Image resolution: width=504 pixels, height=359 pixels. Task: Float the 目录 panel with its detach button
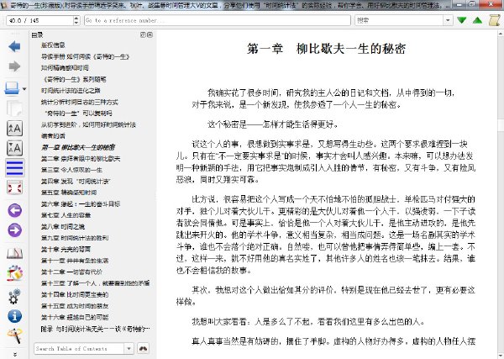pyautogui.click(x=143, y=34)
